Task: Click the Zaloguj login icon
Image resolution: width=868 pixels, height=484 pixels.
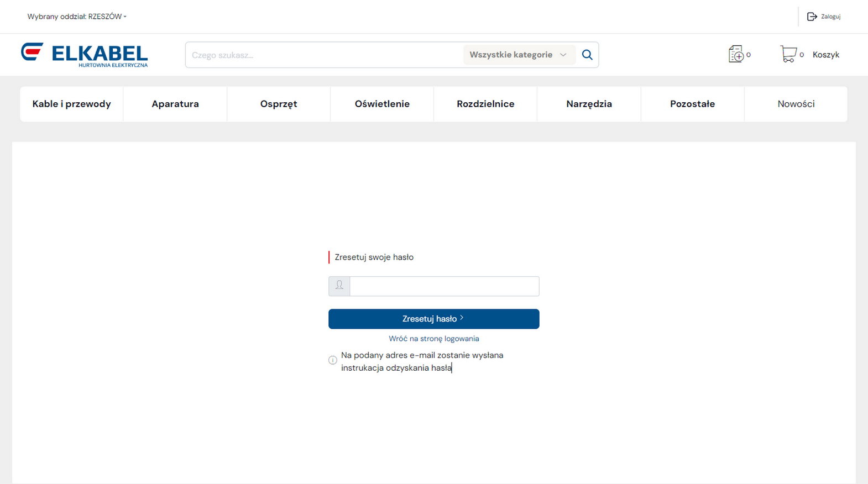Action: coord(812,17)
